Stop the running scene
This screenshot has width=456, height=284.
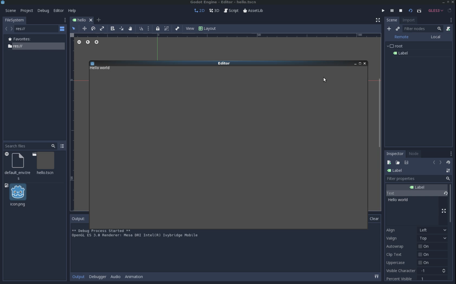coord(401,10)
